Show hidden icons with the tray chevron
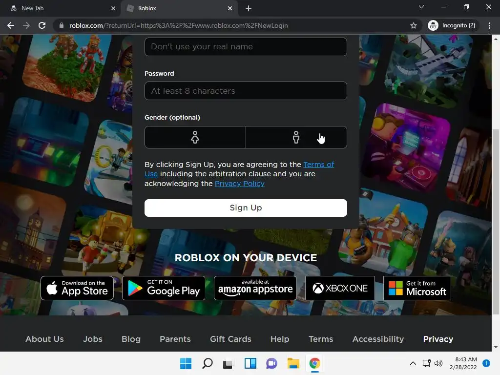The height and width of the screenshot is (375, 500). click(413, 363)
